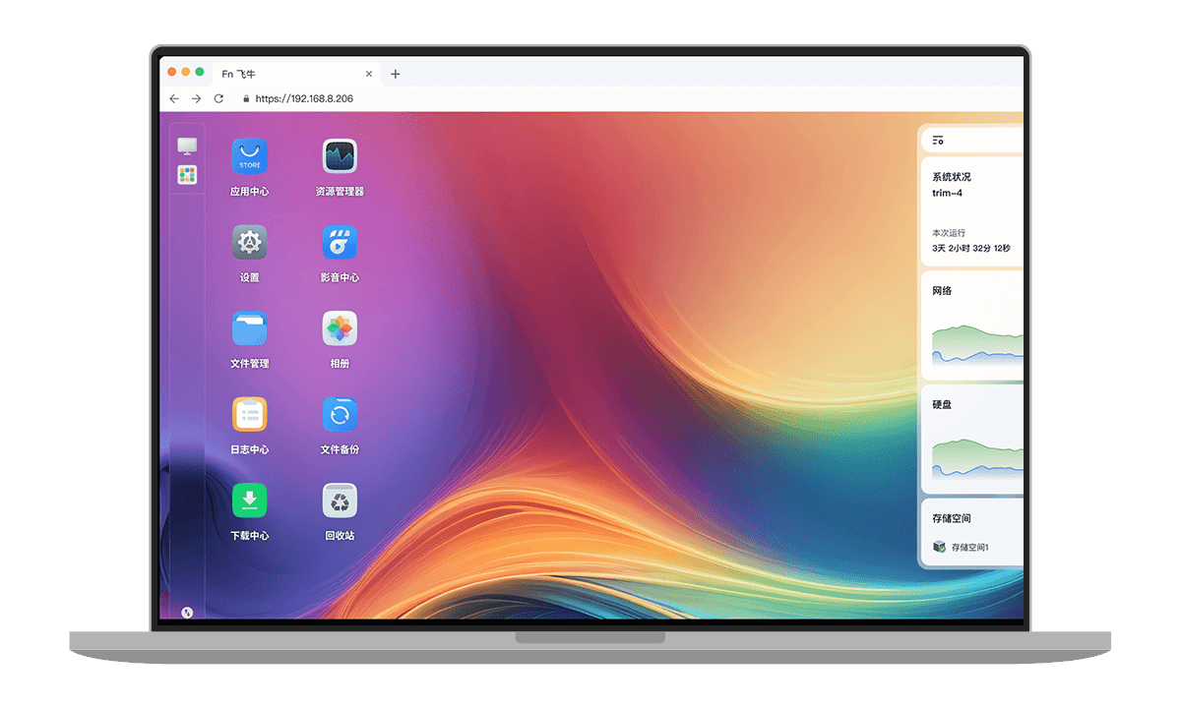
Task: Open 影音中心 media center
Action: coord(340,242)
